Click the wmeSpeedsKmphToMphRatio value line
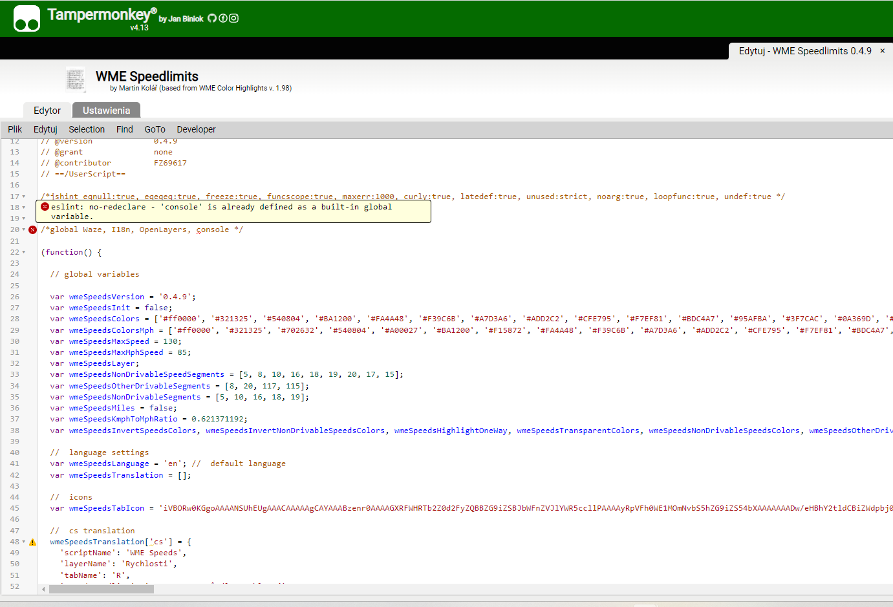 (x=149, y=419)
